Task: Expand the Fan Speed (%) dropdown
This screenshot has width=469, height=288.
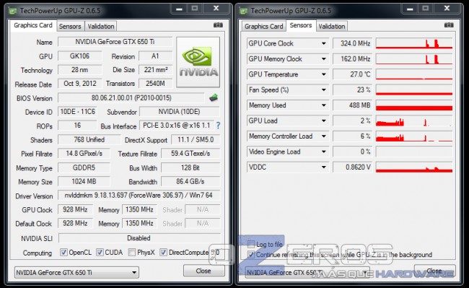Action: point(324,90)
